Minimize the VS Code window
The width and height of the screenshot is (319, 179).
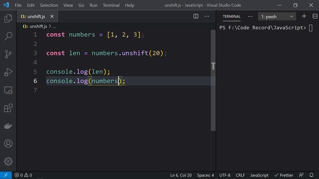coord(280,5)
